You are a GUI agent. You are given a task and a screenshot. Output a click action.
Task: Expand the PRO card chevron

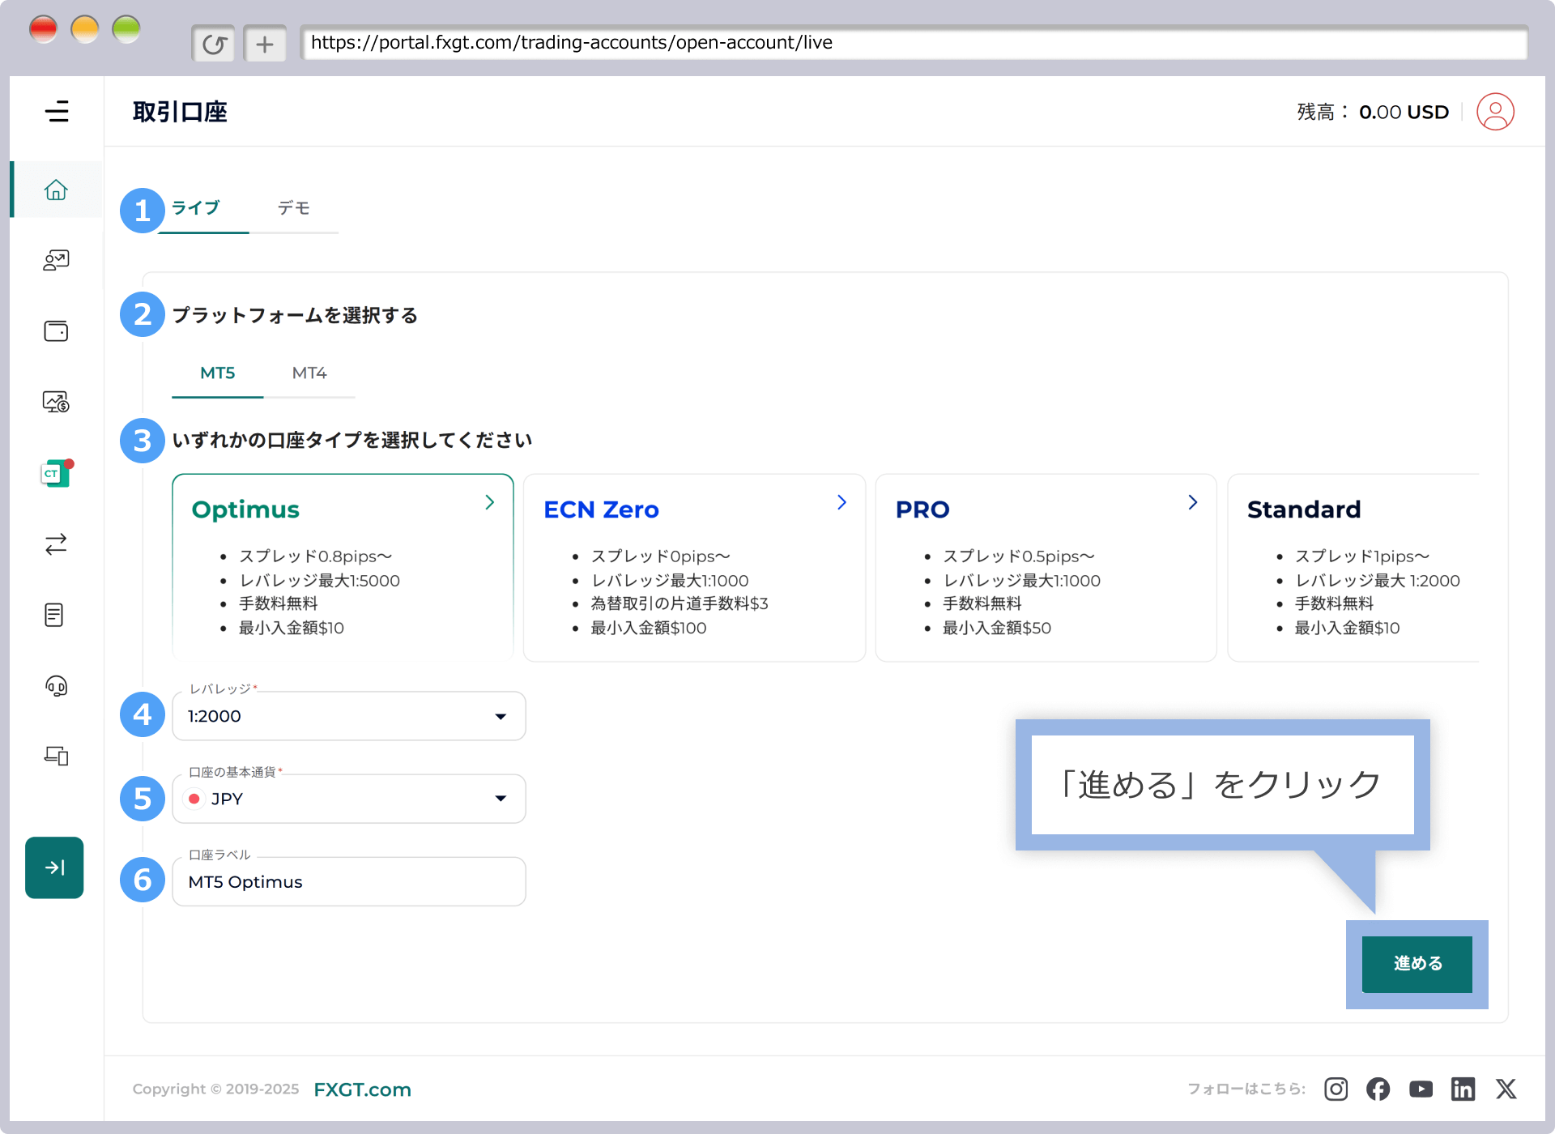click(1192, 503)
